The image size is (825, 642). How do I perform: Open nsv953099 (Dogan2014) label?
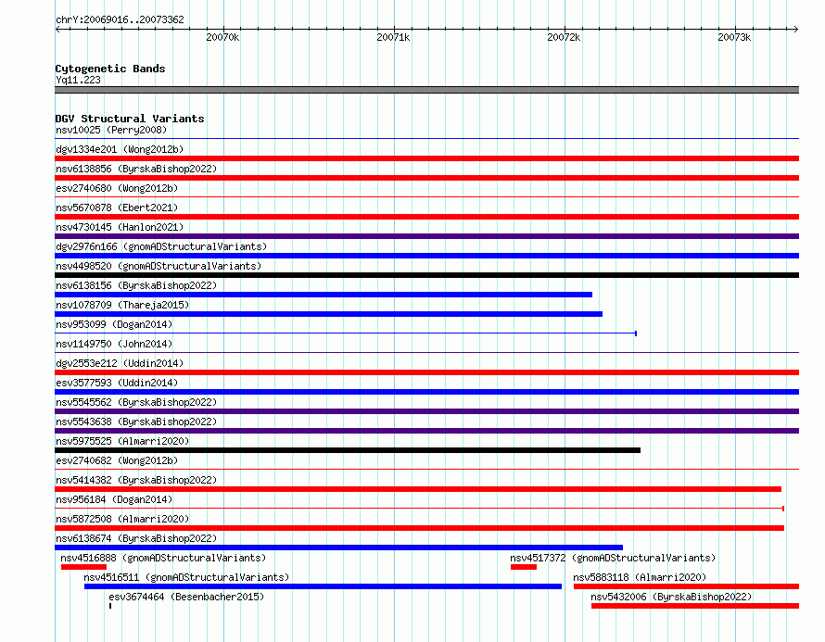click(114, 324)
